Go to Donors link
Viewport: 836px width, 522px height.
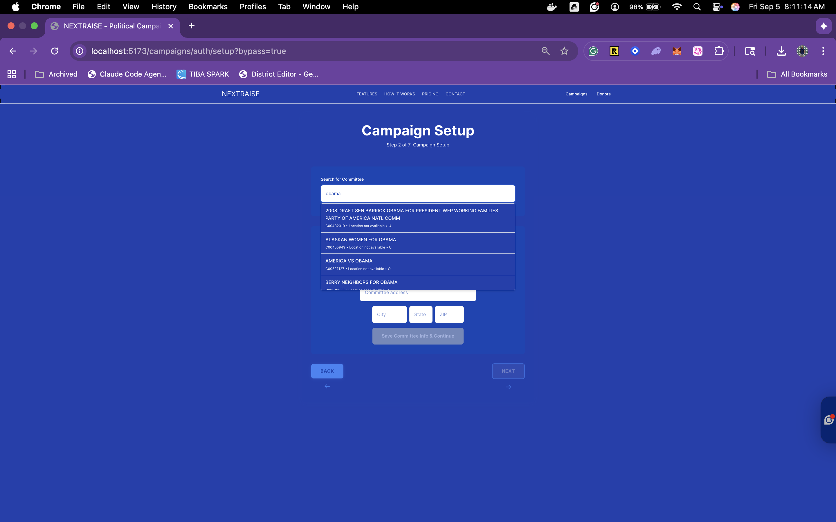pyautogui.click(x=603, y=94)
